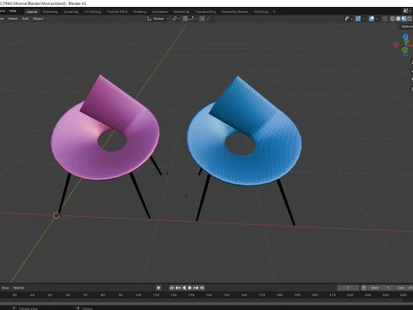Toggle viewport overlays

[x=372, y=19]
